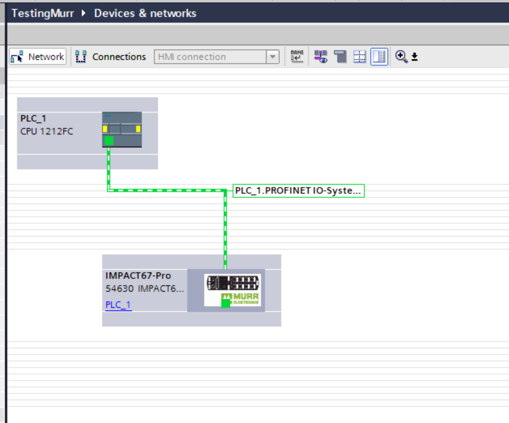Screen dimensions: 509x423
Task: Click the TestingMurr breadcrumb
Action: click(43, 14)
